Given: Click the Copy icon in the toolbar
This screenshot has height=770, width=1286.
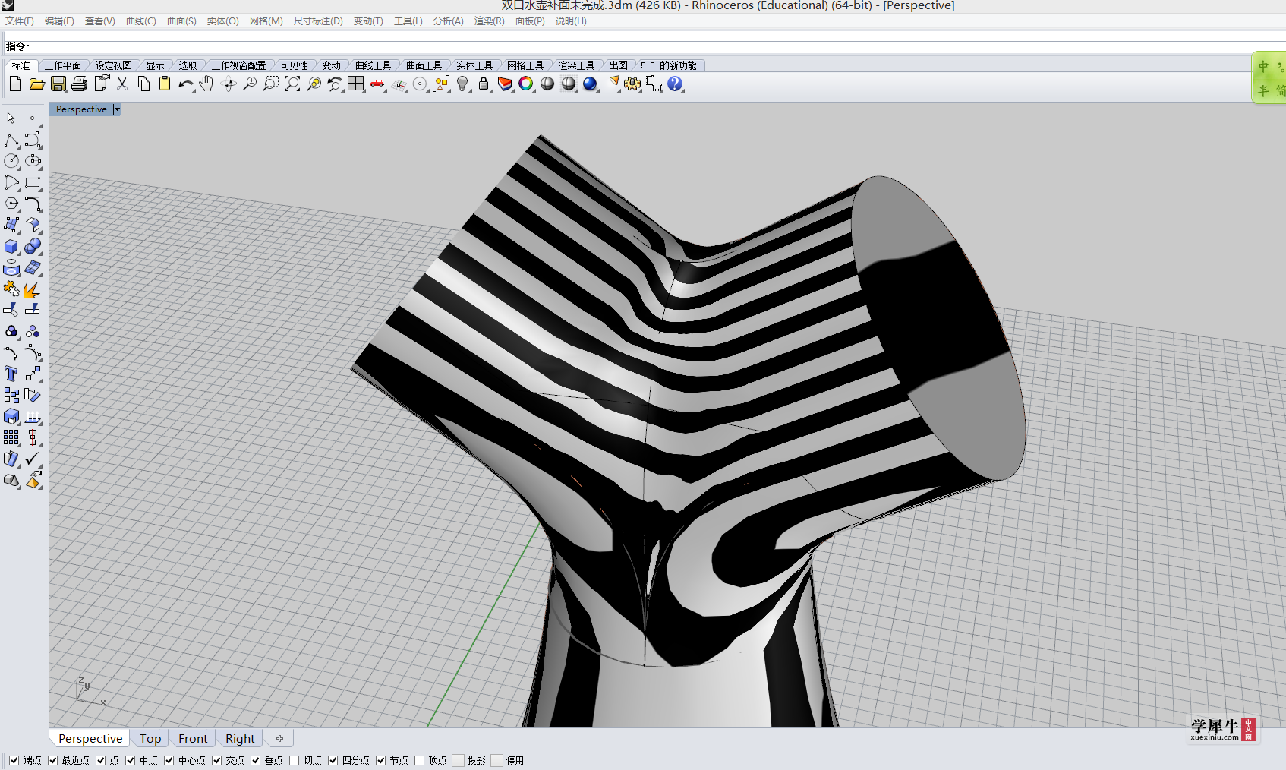Looking at the screenshot, I should (x=143, y=84).
